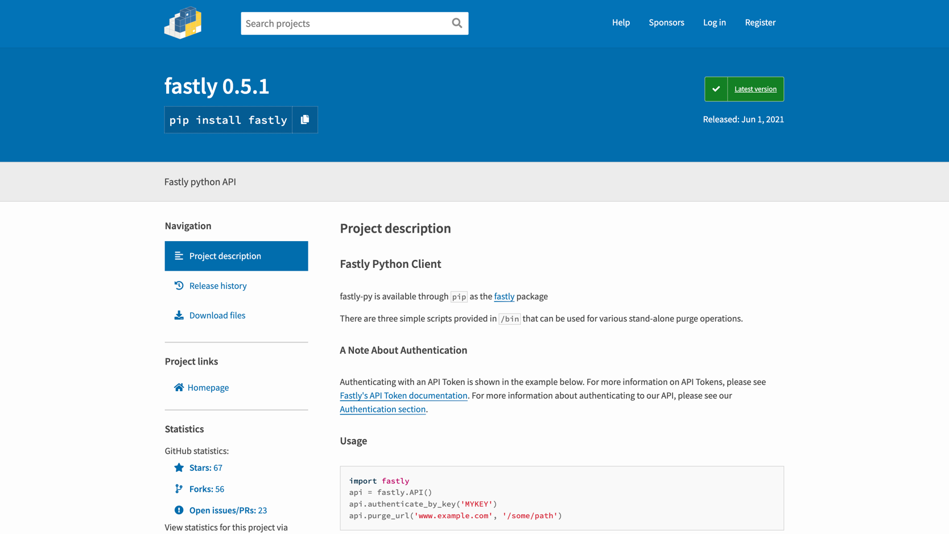949x534 pixels.
Task: Click the search magnifier icon
Action: click(x=457, y=23)
